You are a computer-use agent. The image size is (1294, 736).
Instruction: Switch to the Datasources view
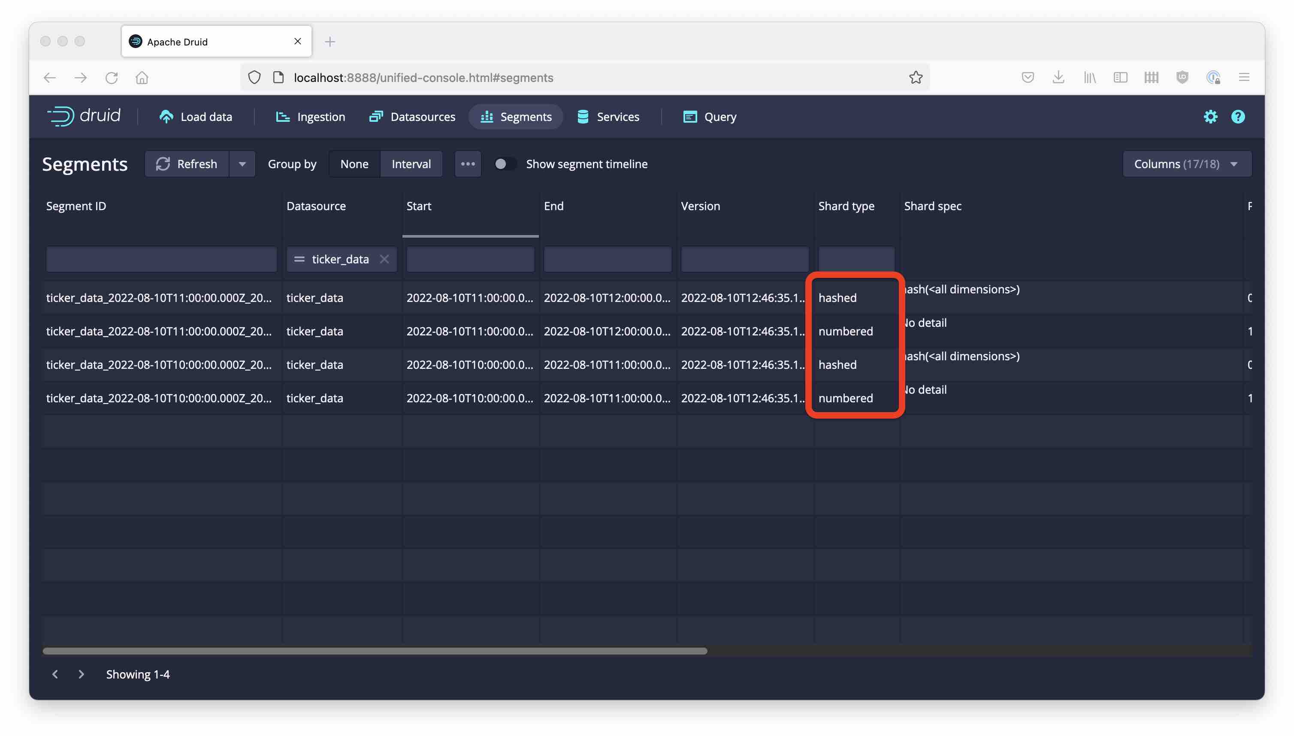tap(412, 117)
